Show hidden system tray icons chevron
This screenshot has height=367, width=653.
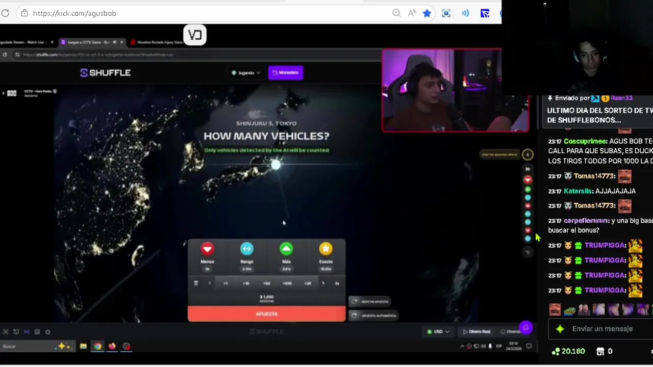(462, 347)
